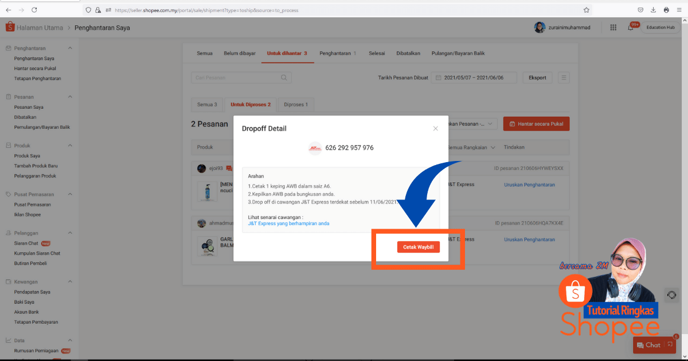688x361 pixels.
Task: Select the Semua 3 sub-tab
Action: [207, 105]
